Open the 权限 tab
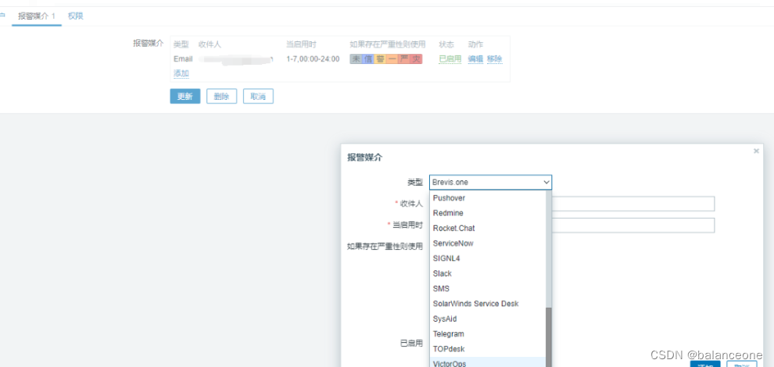774x367 pixels. (76, 16)
